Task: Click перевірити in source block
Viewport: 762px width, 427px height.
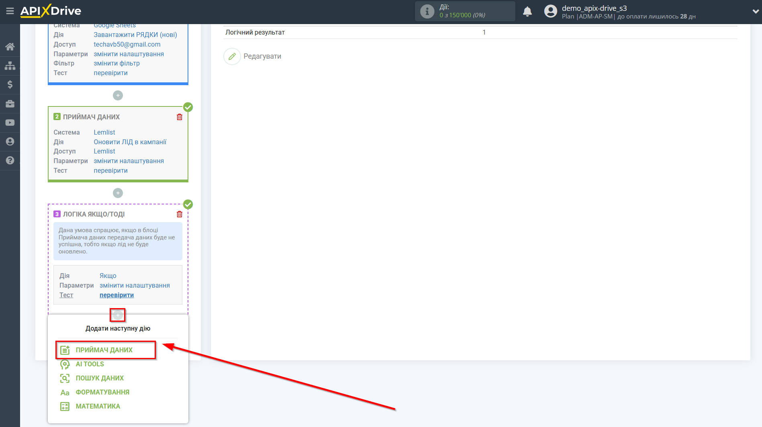Action: [110, 73]
